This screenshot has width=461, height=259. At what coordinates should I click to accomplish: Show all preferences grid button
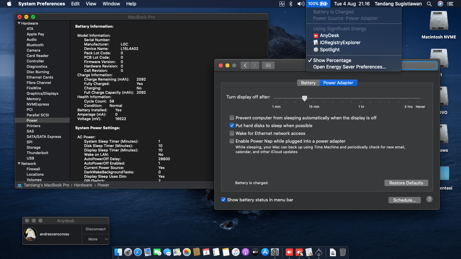(268, 65)
